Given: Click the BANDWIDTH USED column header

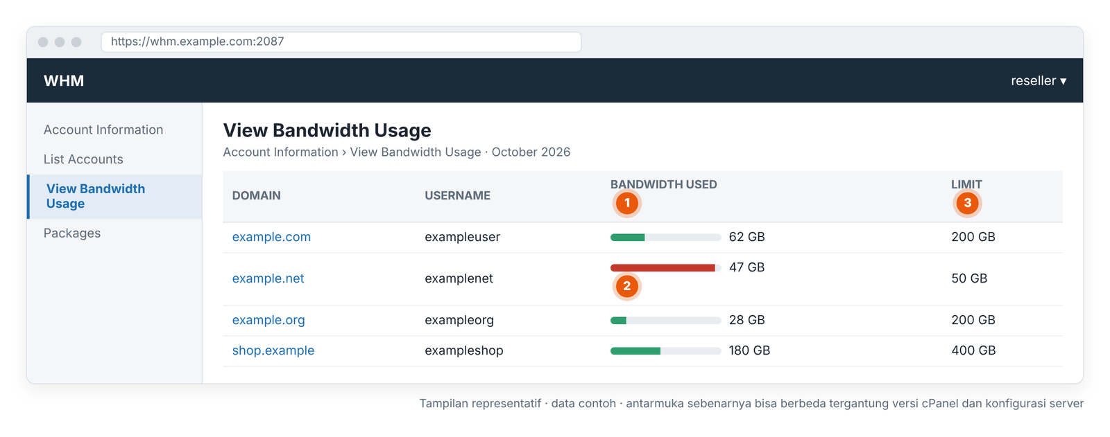Looking at the screenshot, I should click(x=664, y=185).
